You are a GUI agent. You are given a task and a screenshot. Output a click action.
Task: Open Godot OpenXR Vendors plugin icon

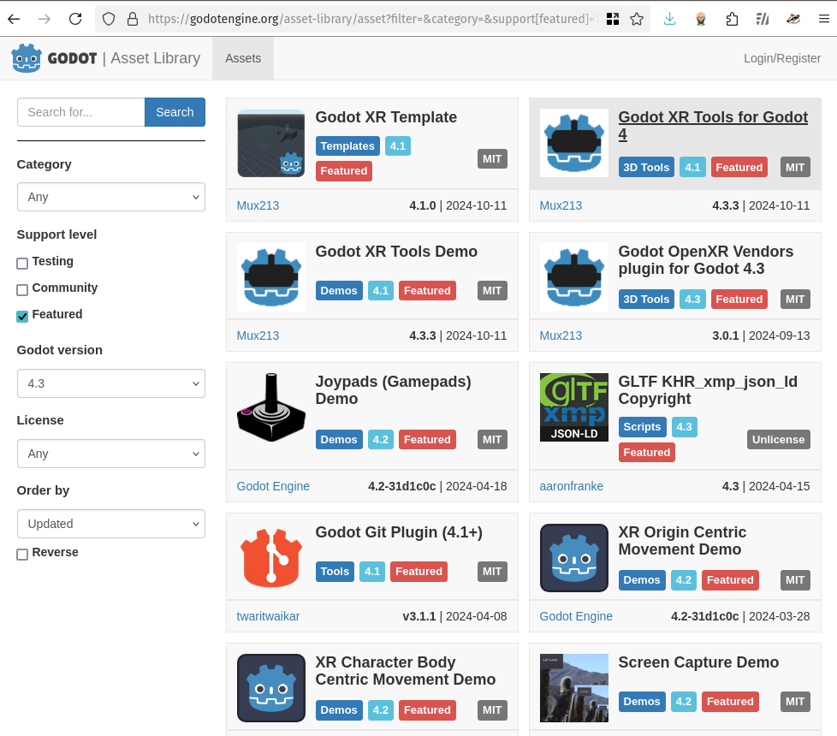574,277
